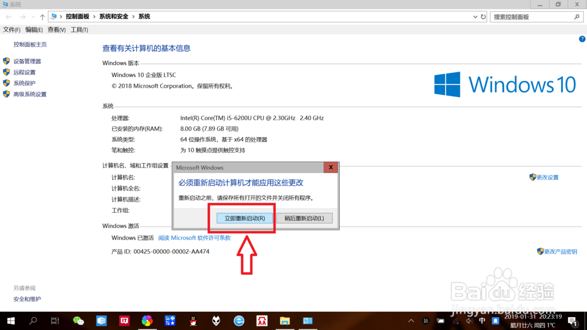Click the installed RAM value 8.00 GB
Screen dimensions: 587x330
pos(210,128)
